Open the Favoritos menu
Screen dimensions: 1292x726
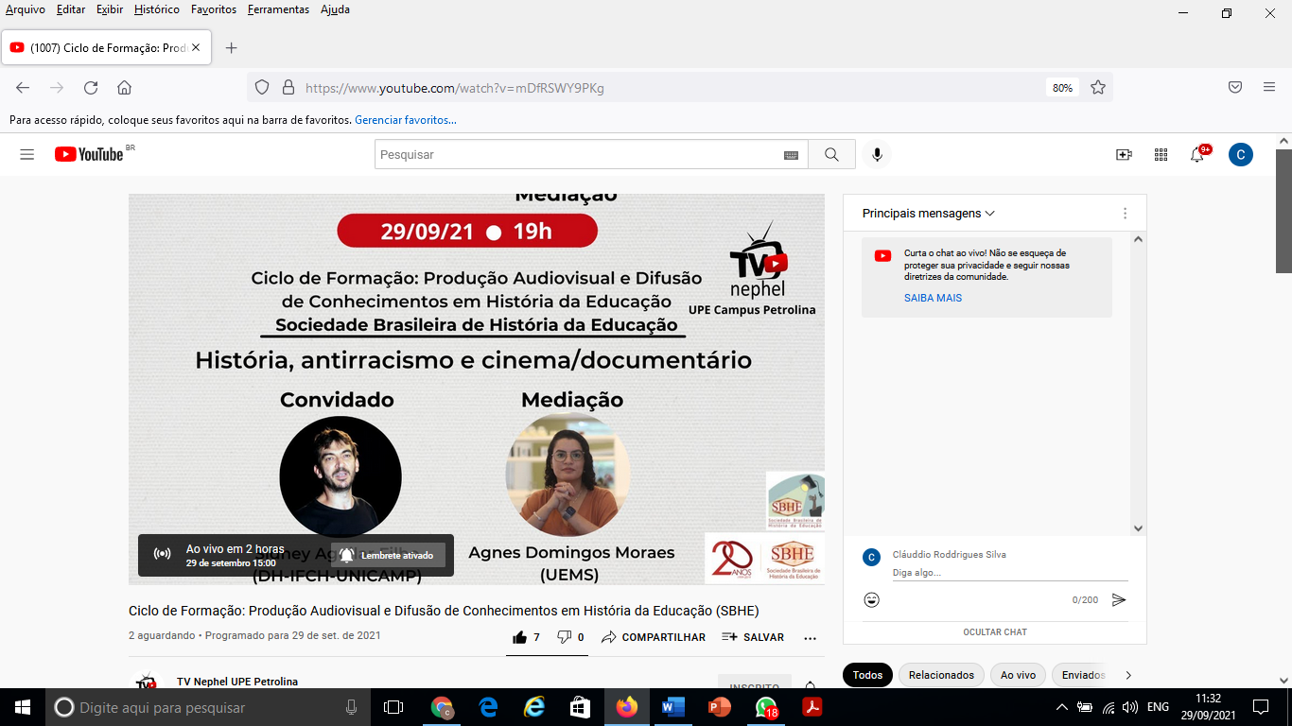214,9
